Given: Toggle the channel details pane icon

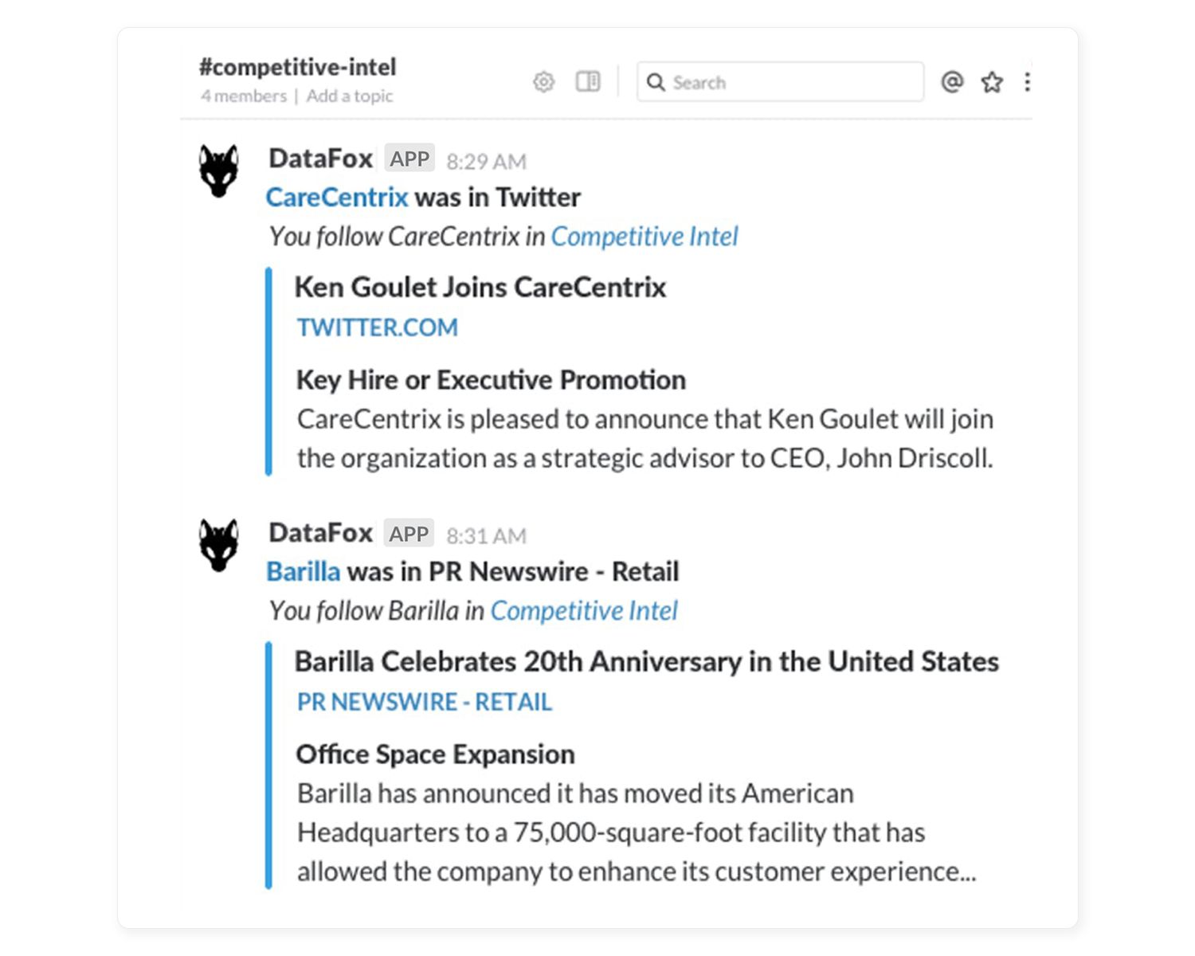Looking at the screenshot, I should [x=588, y=81].
